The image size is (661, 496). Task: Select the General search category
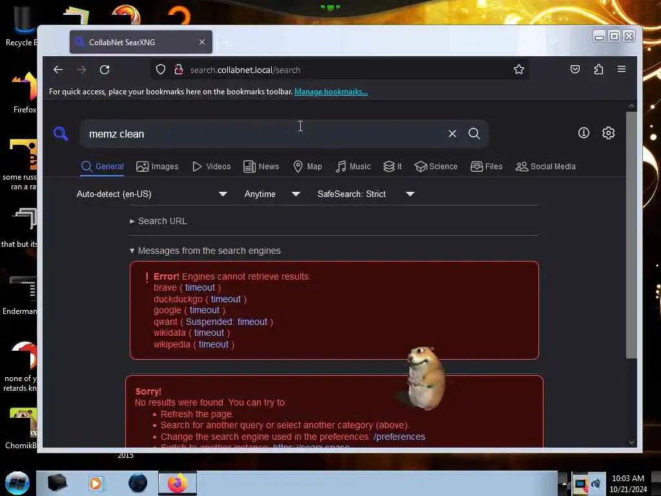[x=103, y=167]
